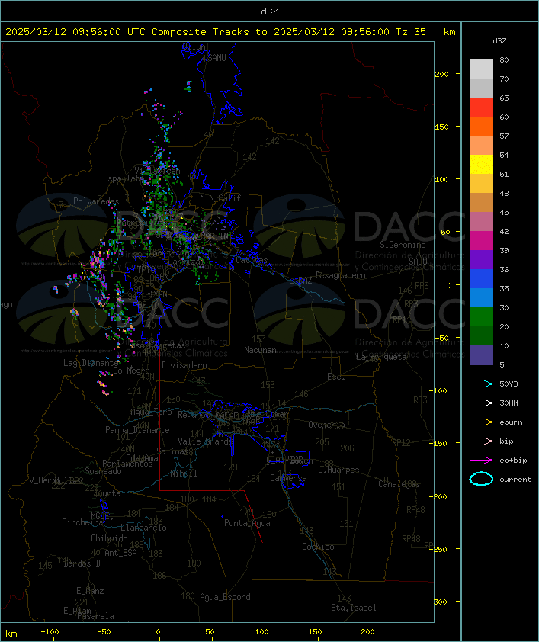Select the yellow 54 dBZ color swatch
Screen dimensions: 539x642
pos(481,165)
